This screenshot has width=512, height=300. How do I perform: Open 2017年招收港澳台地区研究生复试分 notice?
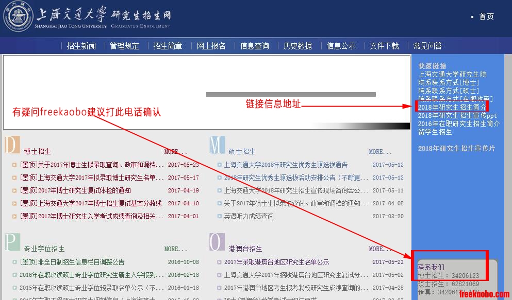(x=296, y=275)
